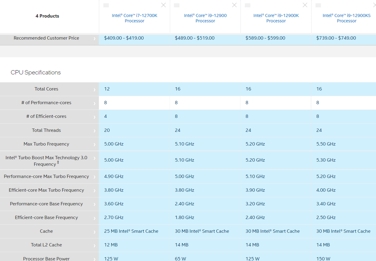Expand Efficient-core Max Turbo Frequency chevron
The height and width of the screenshot is (261, 376).
coord(94,191)
